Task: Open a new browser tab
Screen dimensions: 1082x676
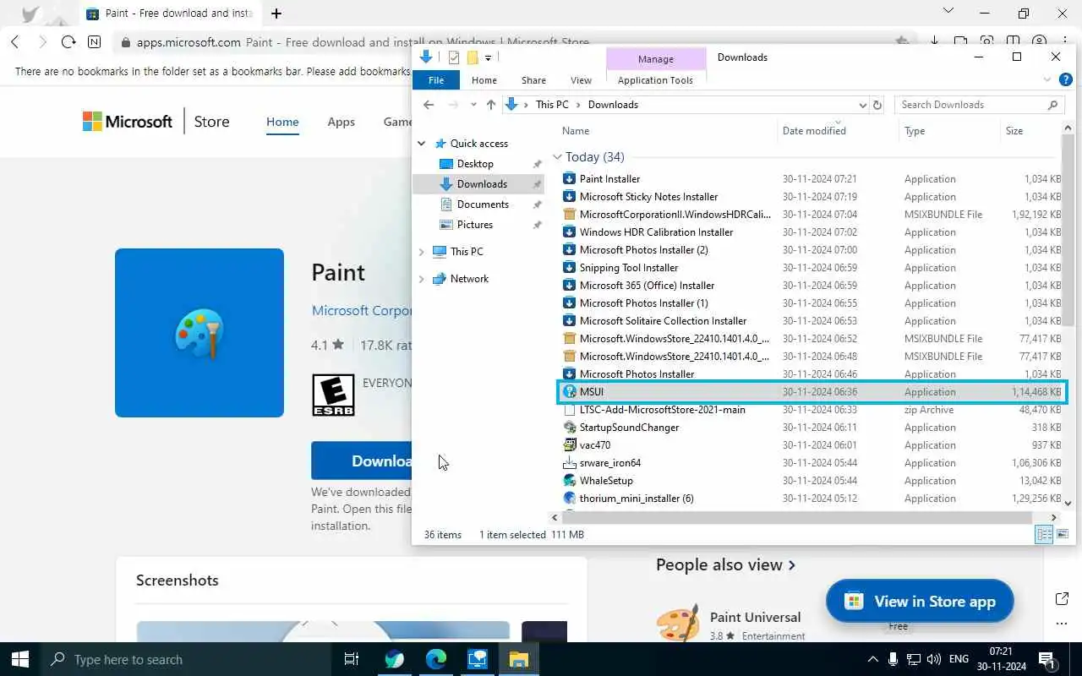Action: 276,14
